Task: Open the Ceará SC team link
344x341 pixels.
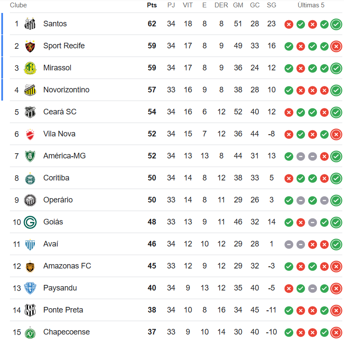Action: point(60,112)
